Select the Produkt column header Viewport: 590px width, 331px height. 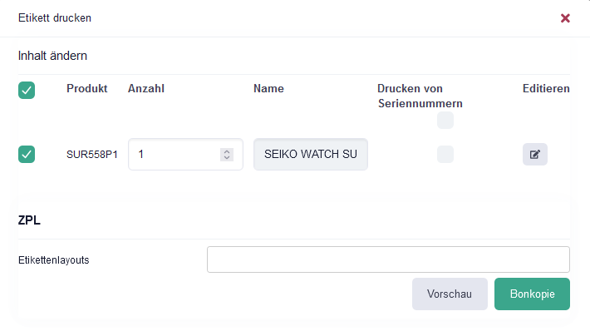click(87, 88)
